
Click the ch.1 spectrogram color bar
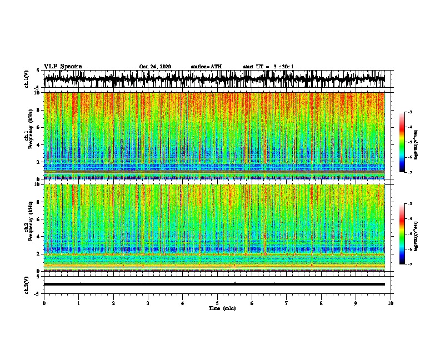pos(402,142)
